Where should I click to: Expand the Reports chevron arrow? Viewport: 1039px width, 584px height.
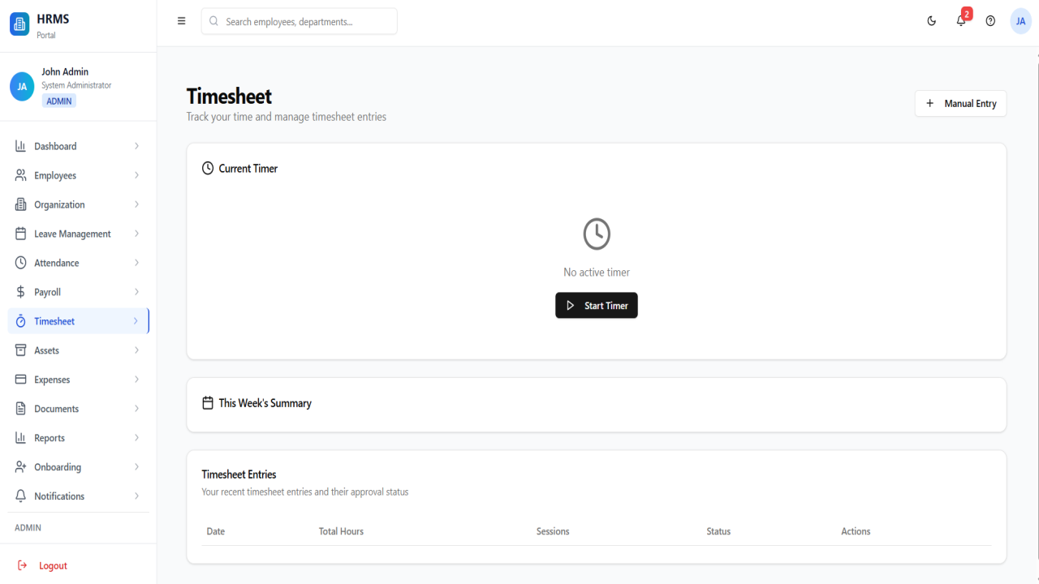coord(136,438)
